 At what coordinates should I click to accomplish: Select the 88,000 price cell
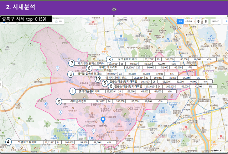131,74
